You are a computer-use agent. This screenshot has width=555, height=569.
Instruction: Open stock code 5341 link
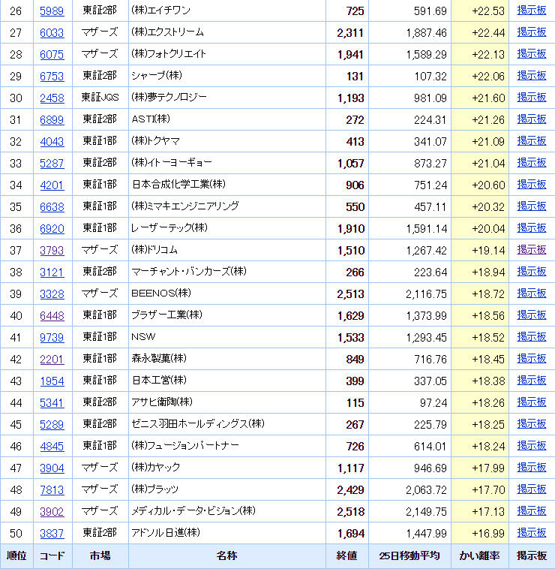(x=52, y=403)
